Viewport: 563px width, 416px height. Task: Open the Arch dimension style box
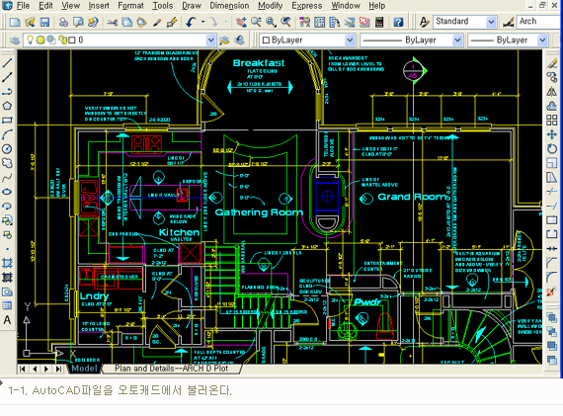coord(539,22)
